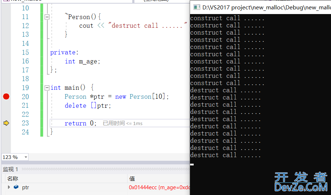Click the elapsed time hint 已用时间 <= 1ms
This screenshot has height=195, width=331.
click(122, 123)
